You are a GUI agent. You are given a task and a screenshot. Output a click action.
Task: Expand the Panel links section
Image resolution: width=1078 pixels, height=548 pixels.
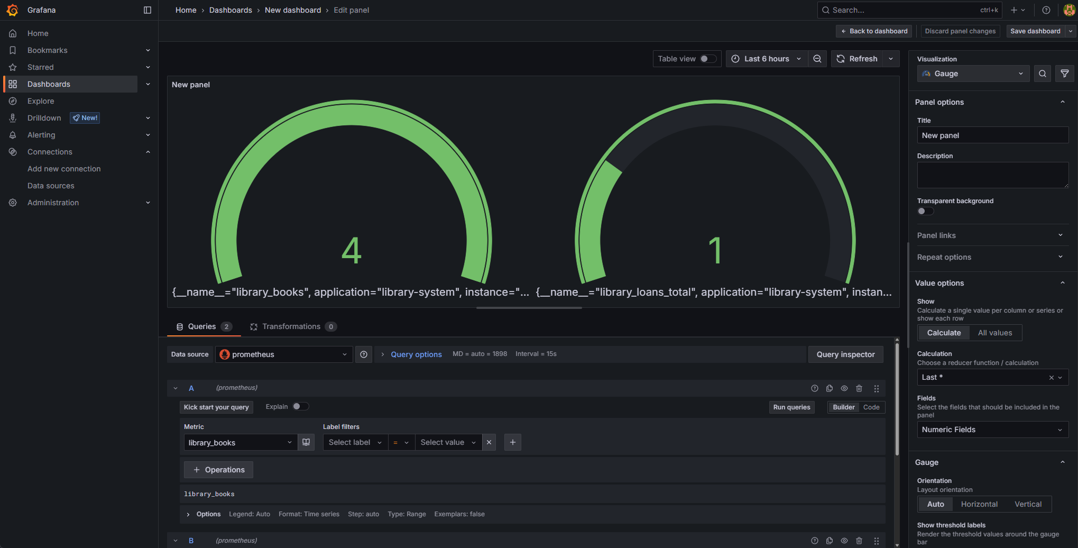(989, 235)
